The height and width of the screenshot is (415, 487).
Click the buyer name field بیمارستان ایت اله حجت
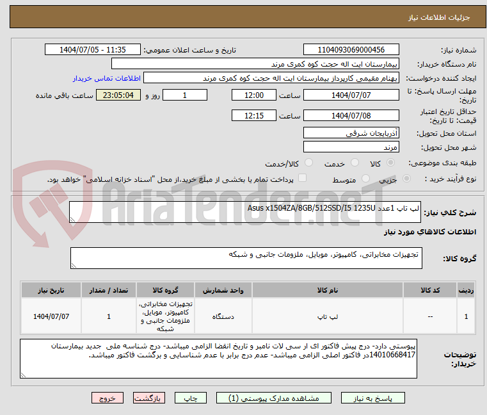[255, 64]
